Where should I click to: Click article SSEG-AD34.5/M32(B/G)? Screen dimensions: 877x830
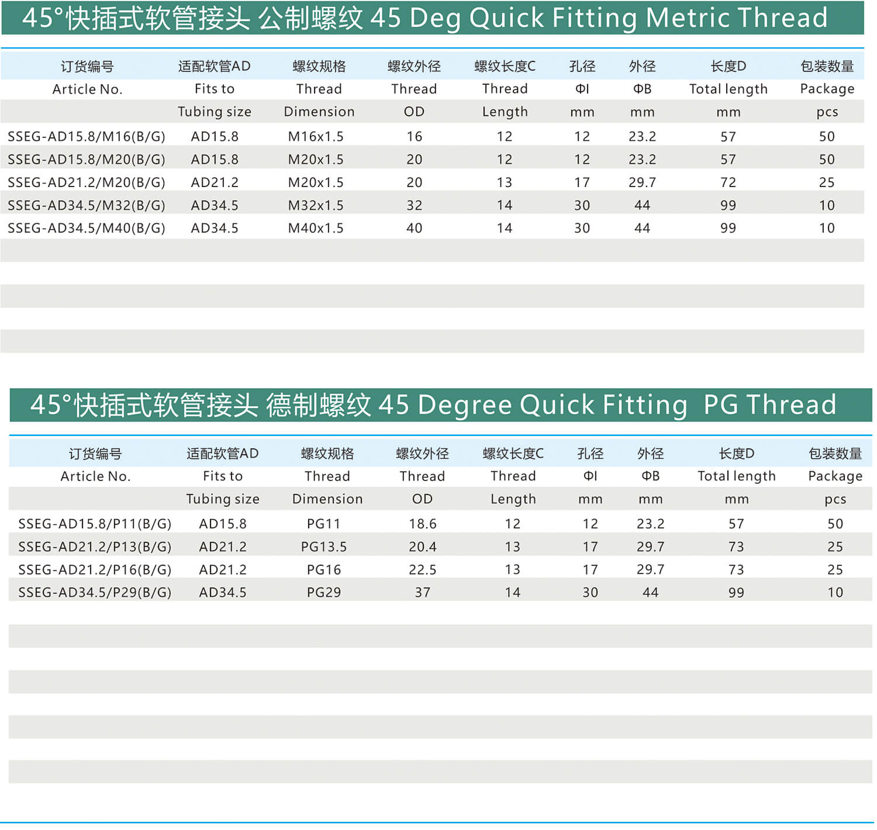click(x=87, y=205)
